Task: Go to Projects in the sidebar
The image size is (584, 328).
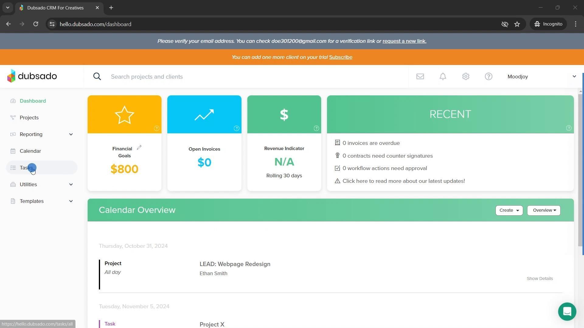Action: click(29, 118)
